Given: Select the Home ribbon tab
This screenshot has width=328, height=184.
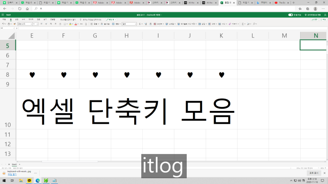Looking at the screenshot, I should click(x=11, y=19).
